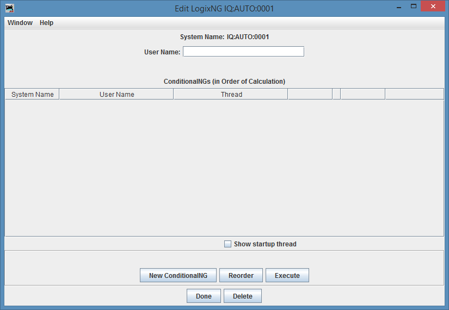
Task: Click the ConditionalNGs (in Order of Calculation) heading
Action: tap(224, 81)
